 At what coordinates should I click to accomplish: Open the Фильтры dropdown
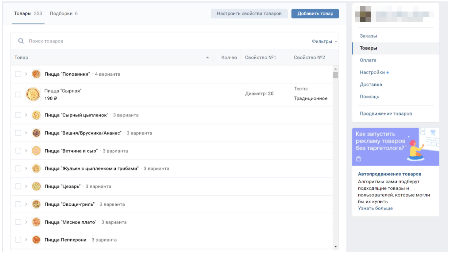[324, 41]
